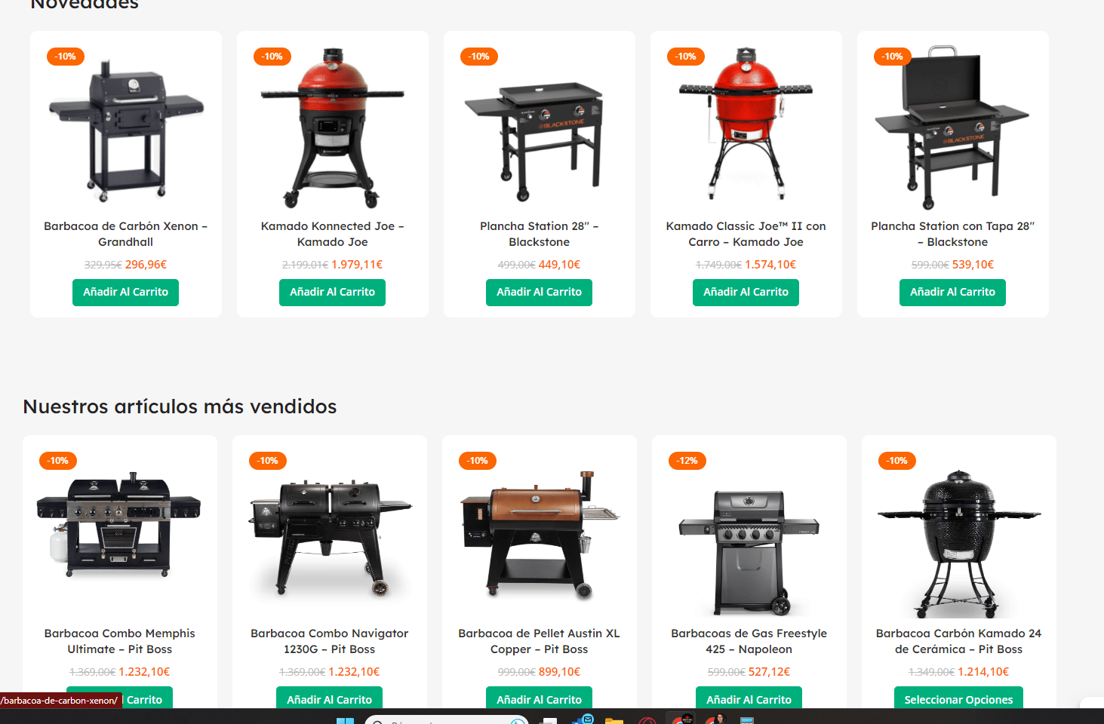Screen dimensions: 1104x724
Task: Open the File Explorer folder icon
Action: tap(614, 720)
